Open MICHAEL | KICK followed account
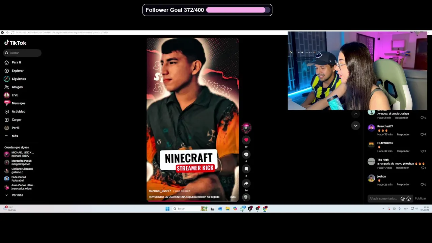 point(19,154)
